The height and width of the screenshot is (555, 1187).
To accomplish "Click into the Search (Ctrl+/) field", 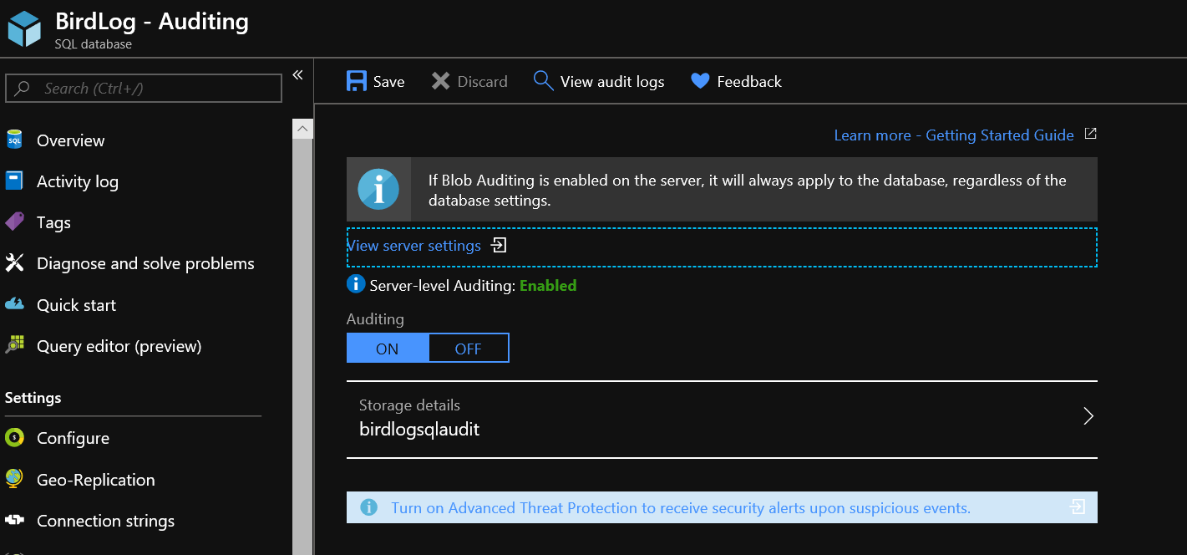I will 144,89.
